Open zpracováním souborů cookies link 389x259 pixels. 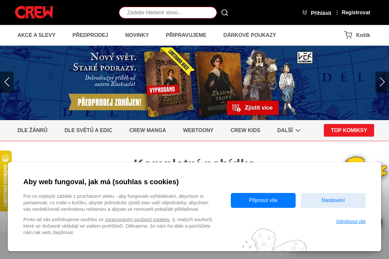(x=137, y=220)
